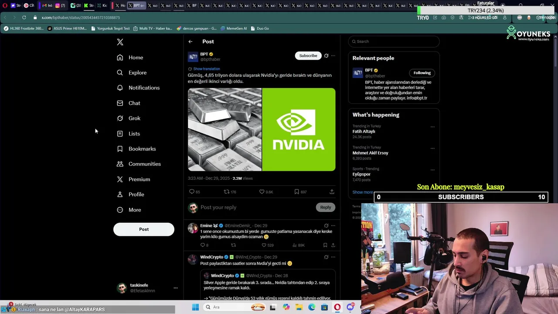Image resolution: width=558 pixels, height=314 pixels.
Task: Open Premium in the sidebar
Action: (133, 179)
